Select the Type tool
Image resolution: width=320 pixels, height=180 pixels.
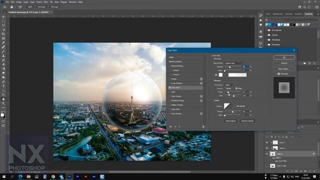(x=3, y=86)
